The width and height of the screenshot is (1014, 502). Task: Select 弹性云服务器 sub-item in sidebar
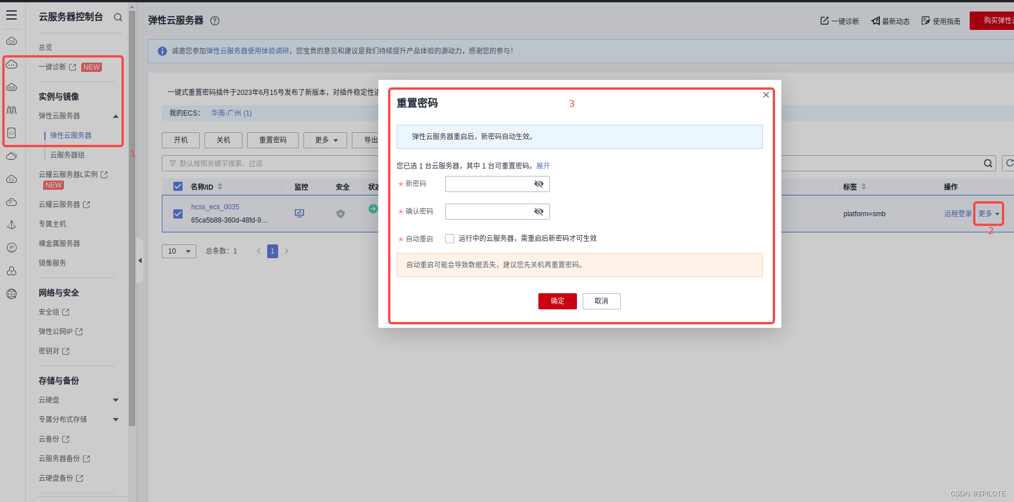coord(71,136)
